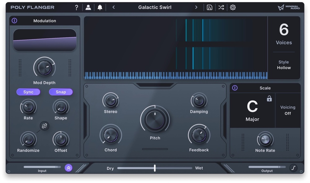Open the Galactic Swirl preset name menu

pyautogui.click(x=155, y=7)
